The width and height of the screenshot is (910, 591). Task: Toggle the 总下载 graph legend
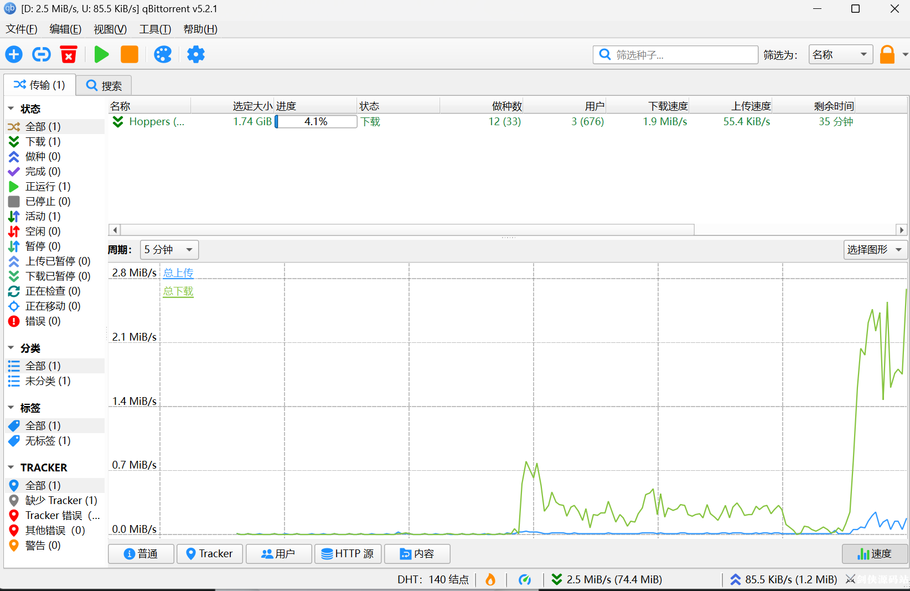pyautogui.click(x=178, y=291)
